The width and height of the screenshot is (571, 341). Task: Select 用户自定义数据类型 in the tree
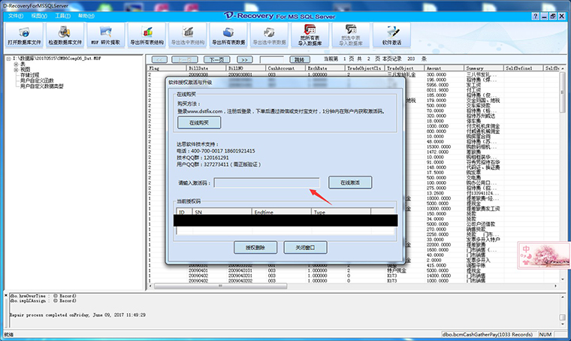point(41,86)
